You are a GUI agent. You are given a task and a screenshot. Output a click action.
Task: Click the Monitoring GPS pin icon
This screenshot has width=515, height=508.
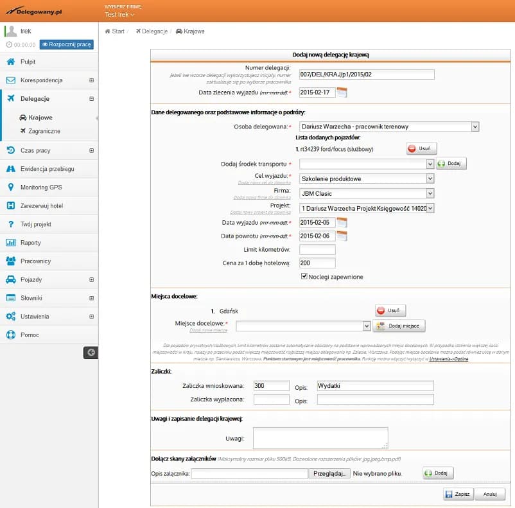click(x=10, y=188)
